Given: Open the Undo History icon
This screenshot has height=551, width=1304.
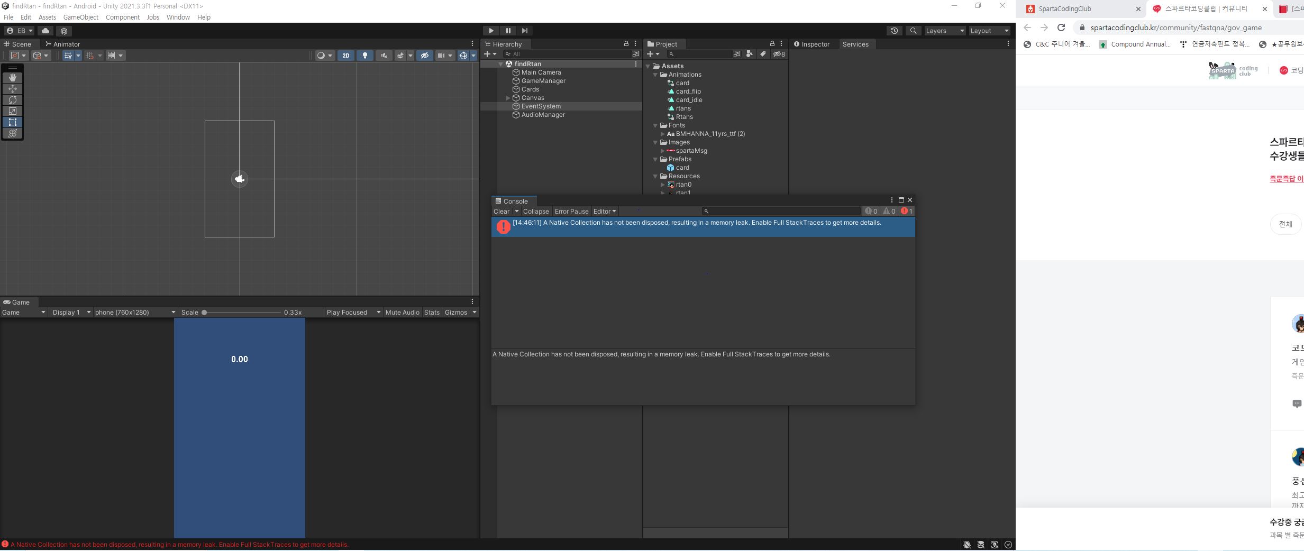Looking at the screenshot, I should pyautogui.click(x=895, y=31).
